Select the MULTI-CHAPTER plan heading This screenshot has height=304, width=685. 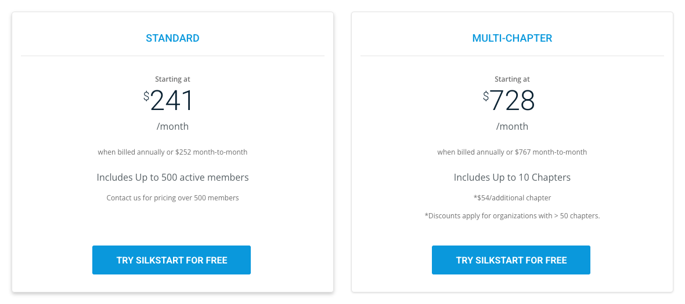click(x=512, y=38)
